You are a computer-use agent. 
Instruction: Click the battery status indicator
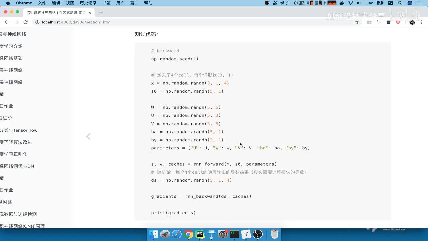click(x=375, y=3)
